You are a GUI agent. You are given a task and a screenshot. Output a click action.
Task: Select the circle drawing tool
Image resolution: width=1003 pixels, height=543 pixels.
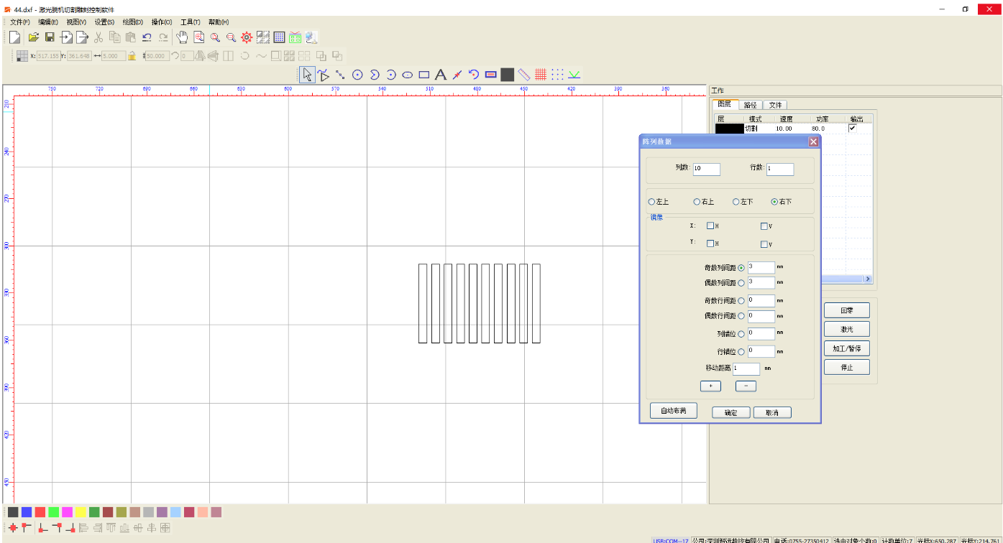(357, 75)
